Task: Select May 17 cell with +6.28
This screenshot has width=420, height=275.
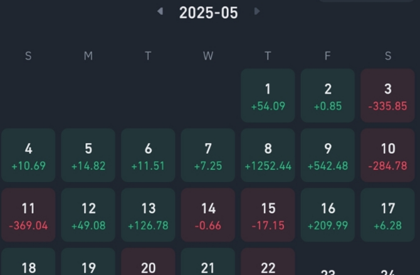Action: point(387,216)
